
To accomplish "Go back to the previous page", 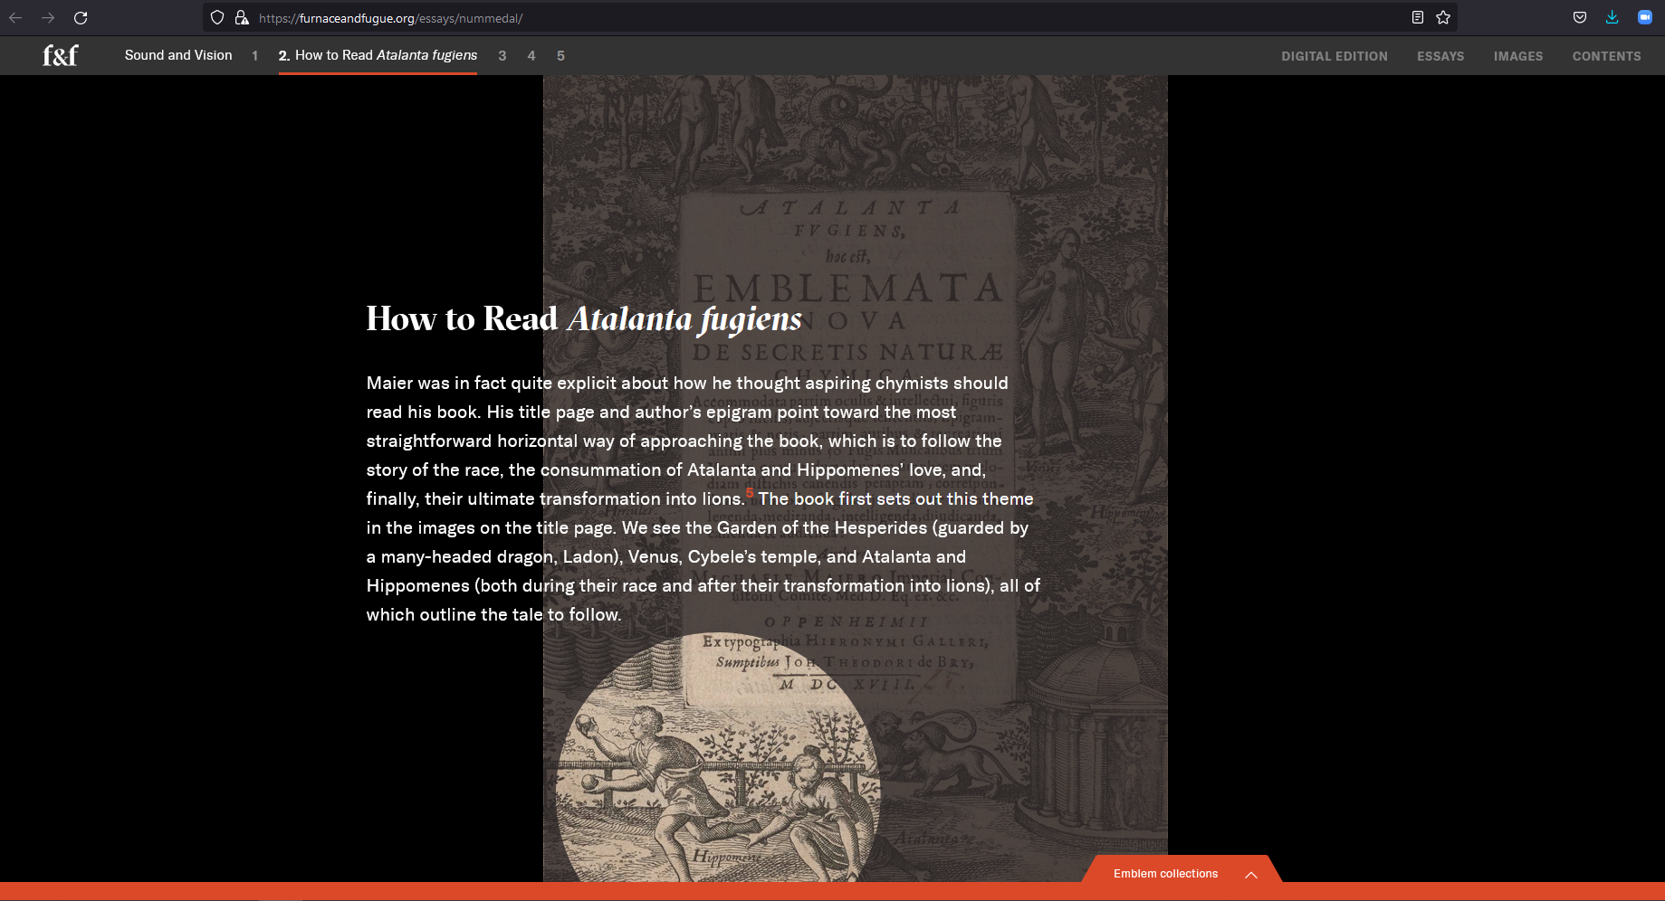I will pyautogui.click(x=15, y=18).
